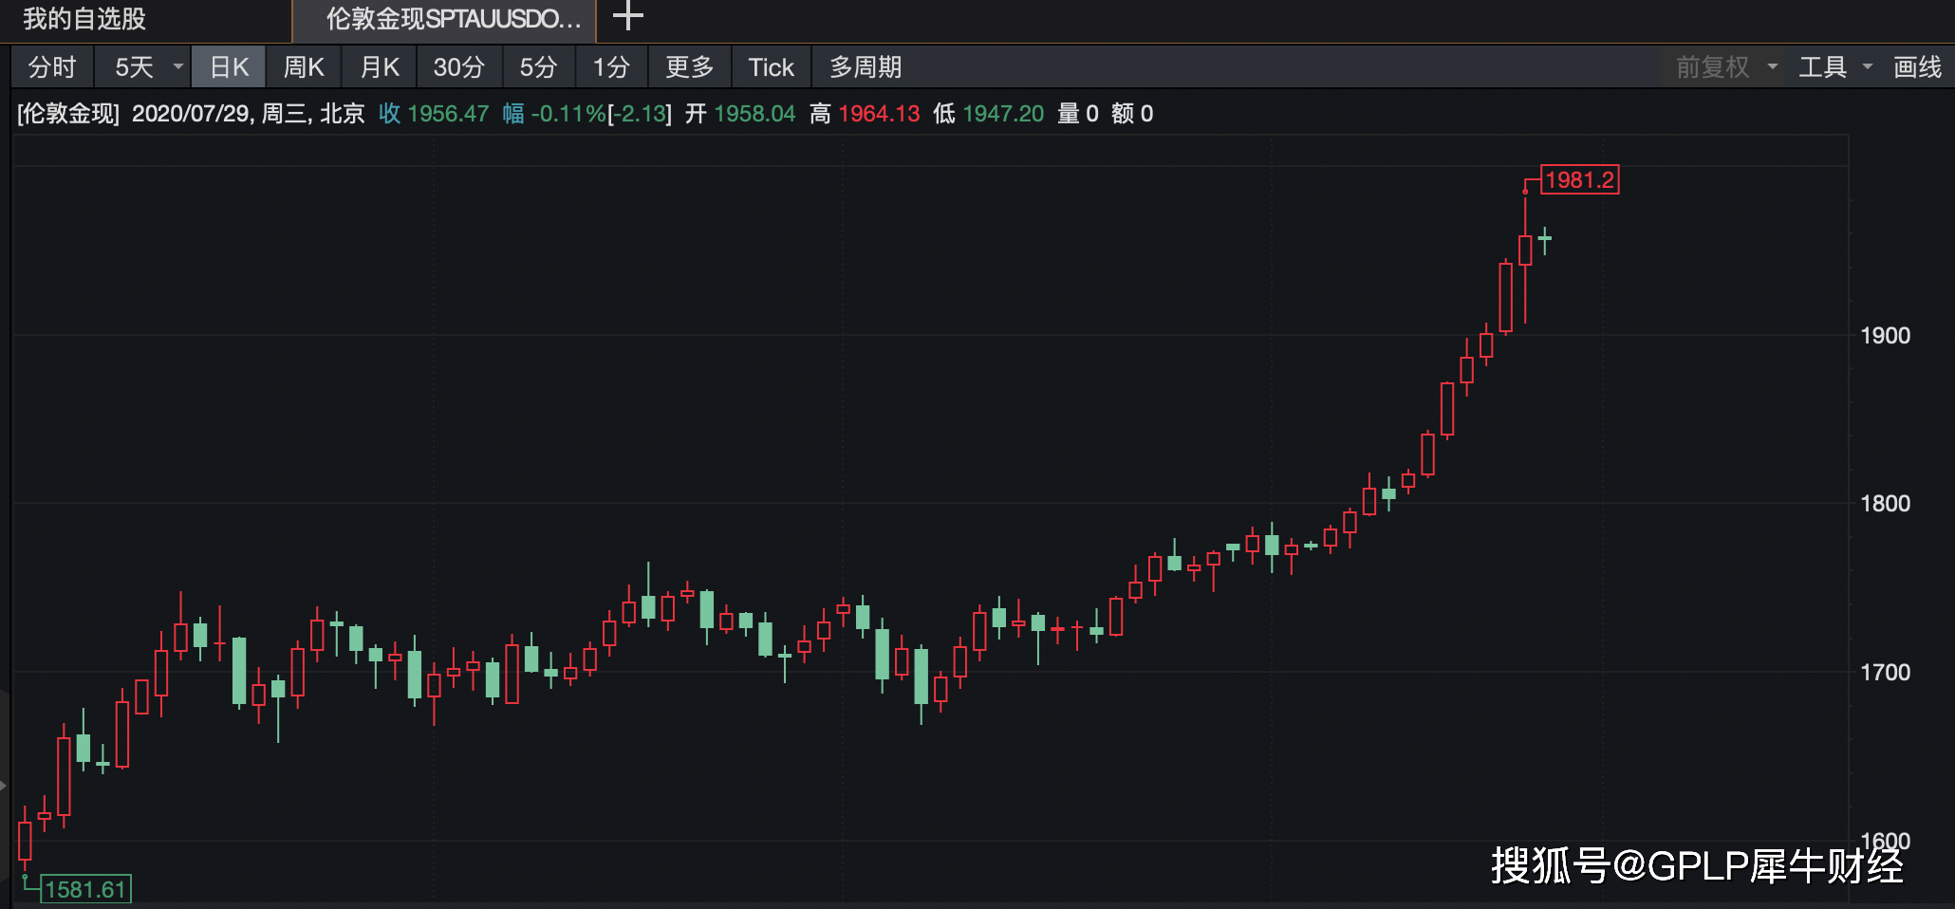
Task: Switch to Tick view
Action: click(771, 67)
